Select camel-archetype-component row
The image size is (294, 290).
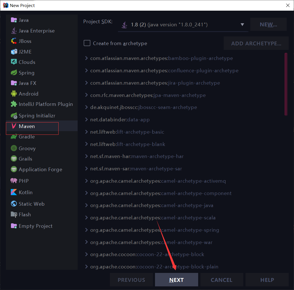coord(183,193)
